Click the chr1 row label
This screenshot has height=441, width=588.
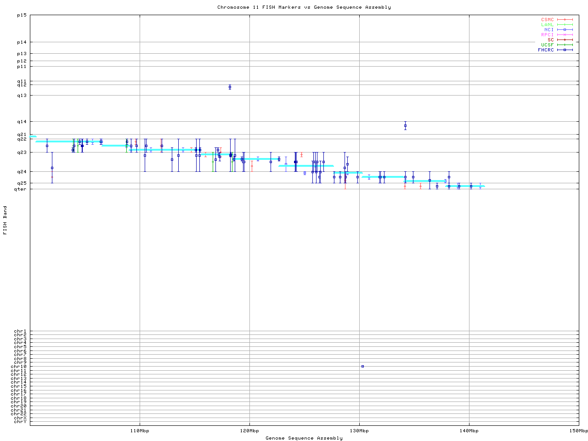click(x=20, y=331)
